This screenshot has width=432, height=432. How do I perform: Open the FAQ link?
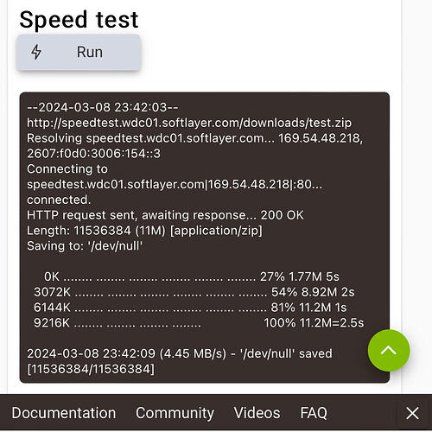314,413
